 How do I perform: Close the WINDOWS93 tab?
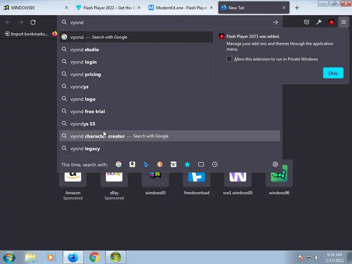click(x=66, y=8)
